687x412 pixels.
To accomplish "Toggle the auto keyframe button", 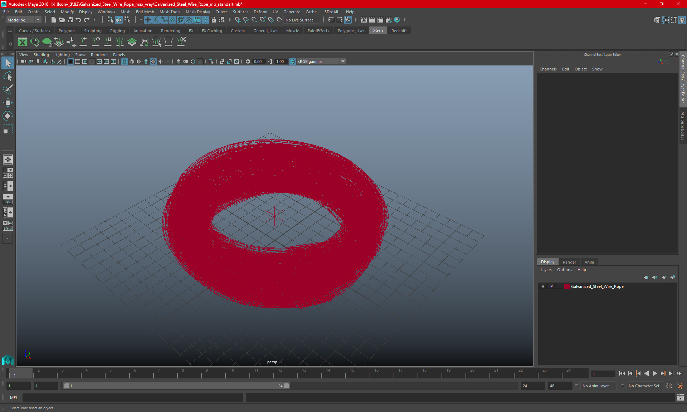I will tap(669, 386).
